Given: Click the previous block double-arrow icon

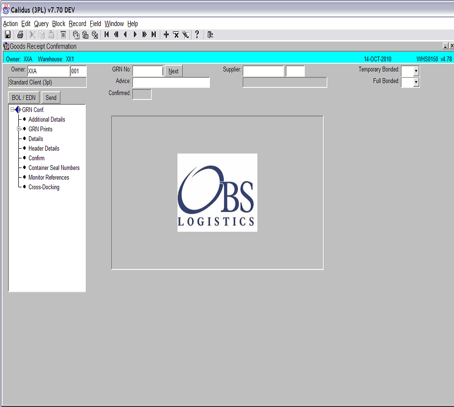Looking at the screenshot, I should tap(116, 34).
